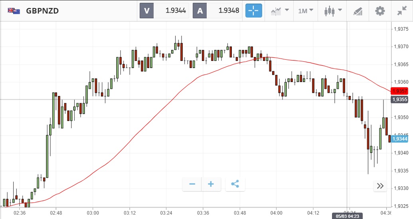Open the drawing tools panel
This screenshot has height=219, width=413.
pyautogui.click(x=358, y=11)
